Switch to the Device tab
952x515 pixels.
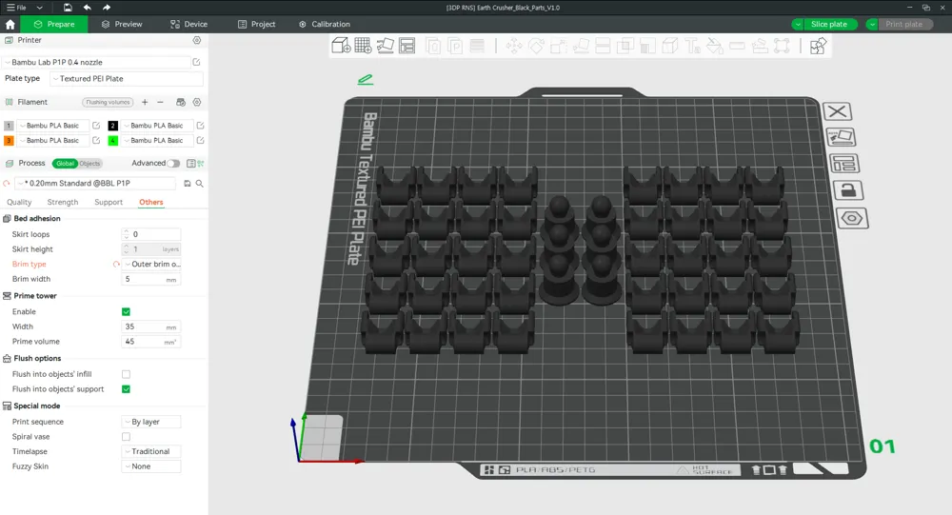188,25
